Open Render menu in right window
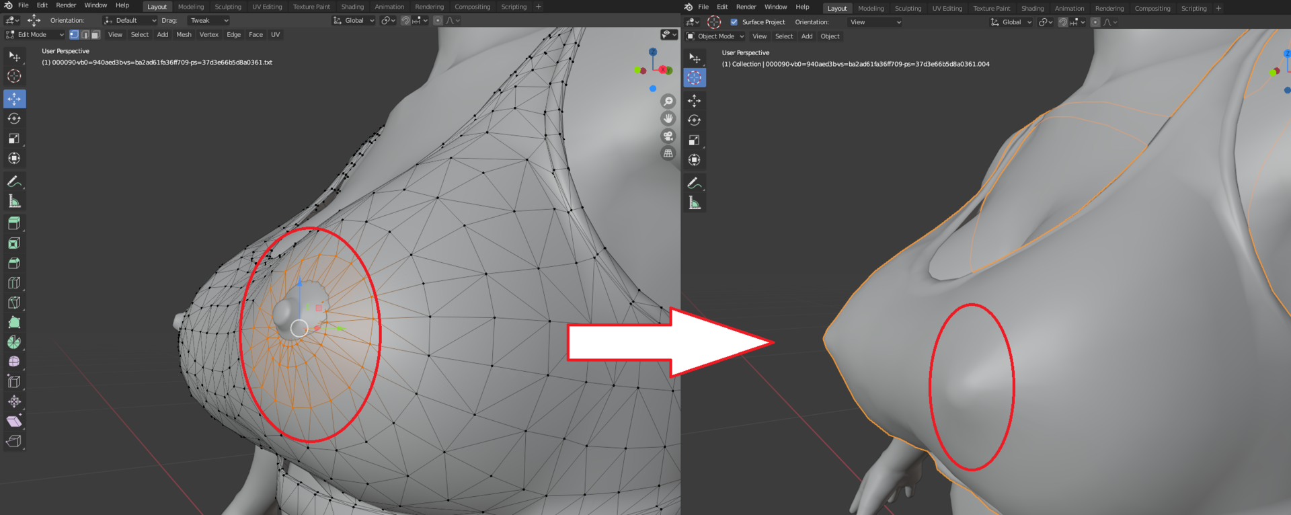Screen dimensions: 1291x515 click(x=746, y=7)
